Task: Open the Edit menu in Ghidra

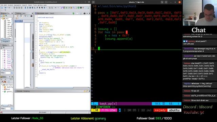Action: pos(5,5)
